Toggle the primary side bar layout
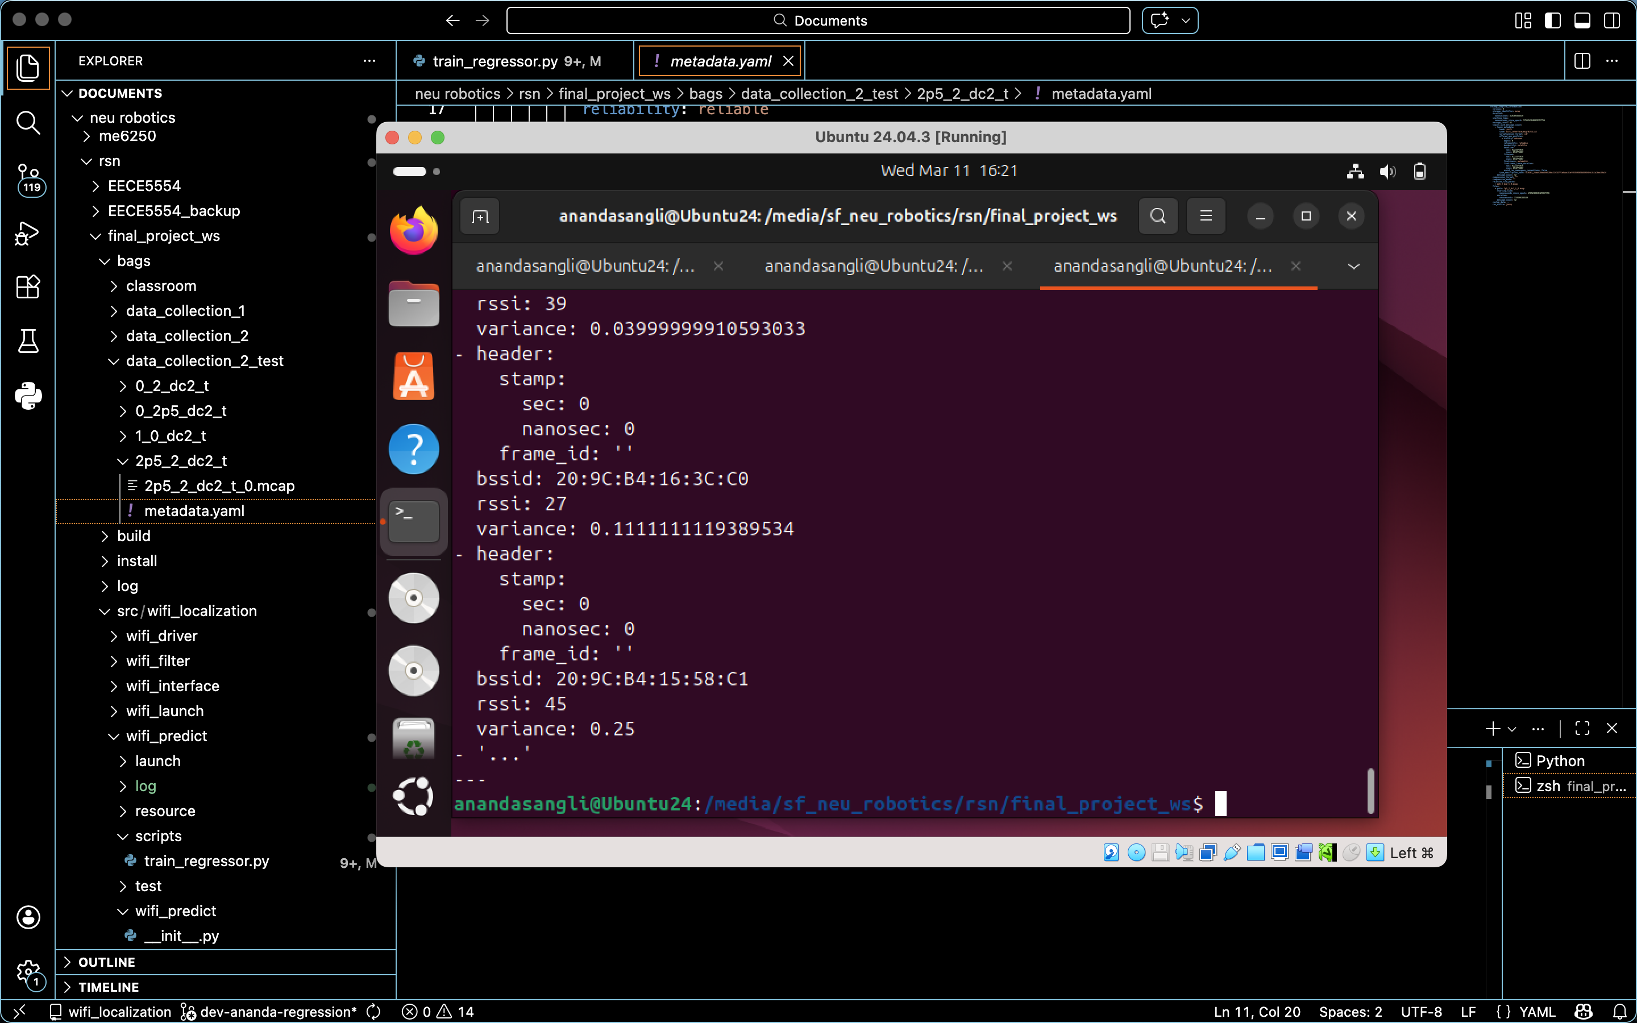This screenshot has height=1023, width=1637. 1552,20
